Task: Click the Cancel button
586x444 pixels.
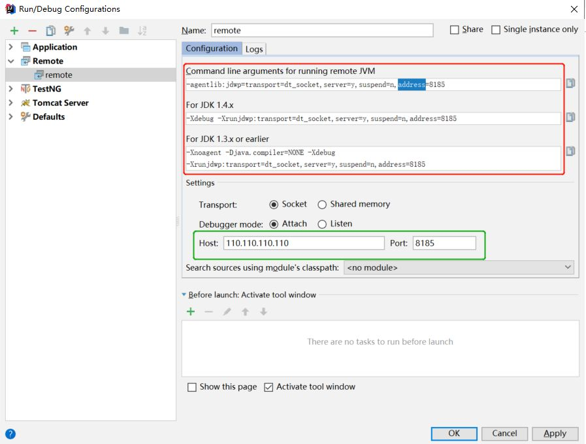Action: (504, 434)
